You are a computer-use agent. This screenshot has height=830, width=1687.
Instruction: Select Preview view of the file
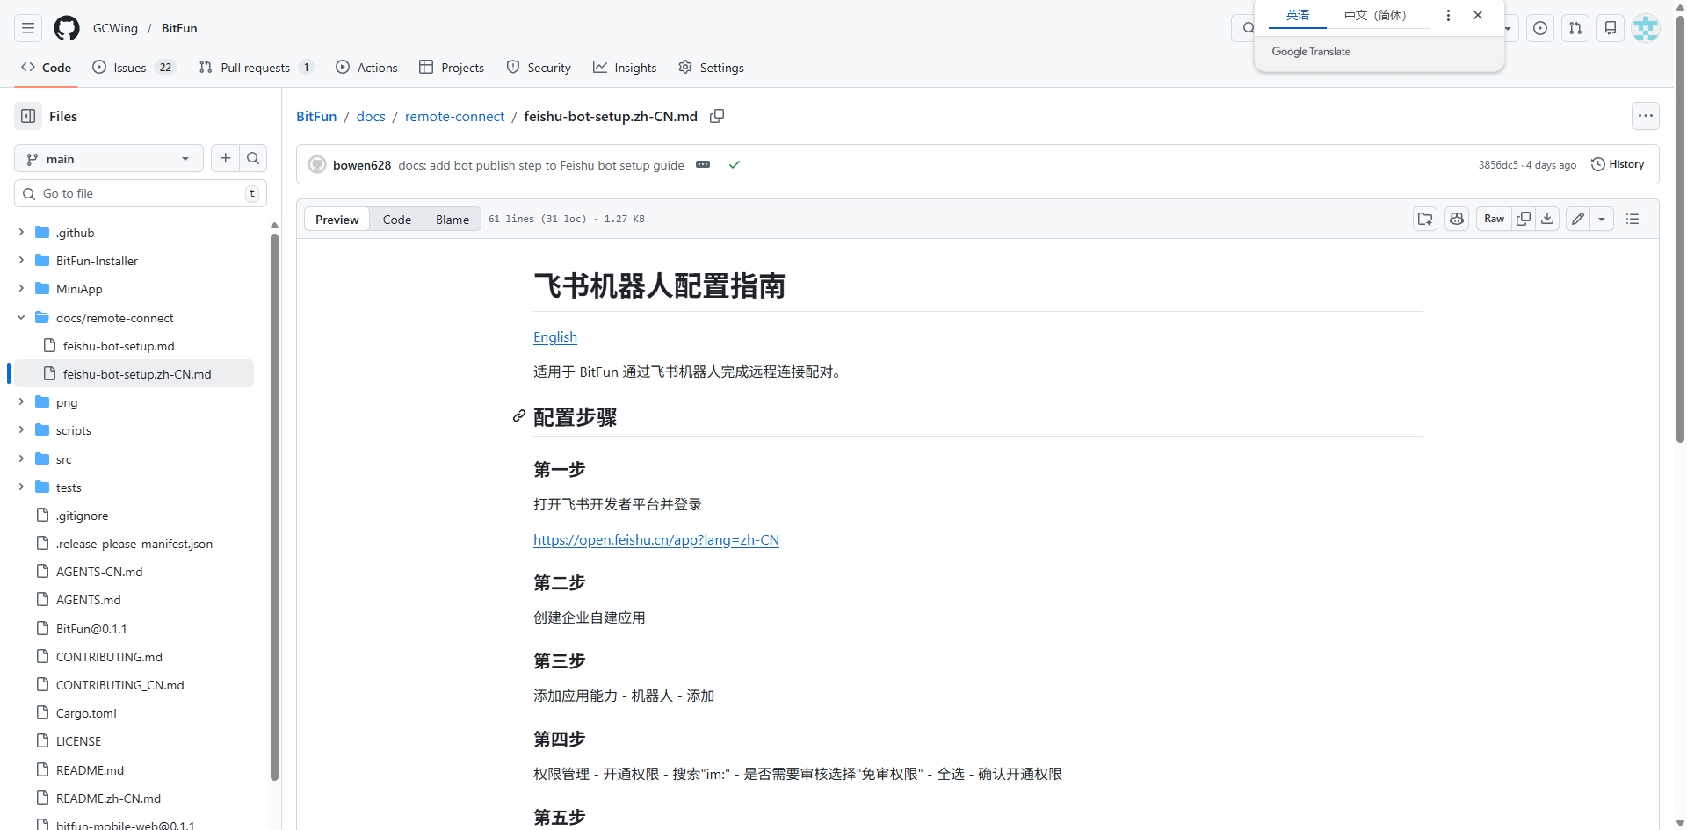coord(337,220)
